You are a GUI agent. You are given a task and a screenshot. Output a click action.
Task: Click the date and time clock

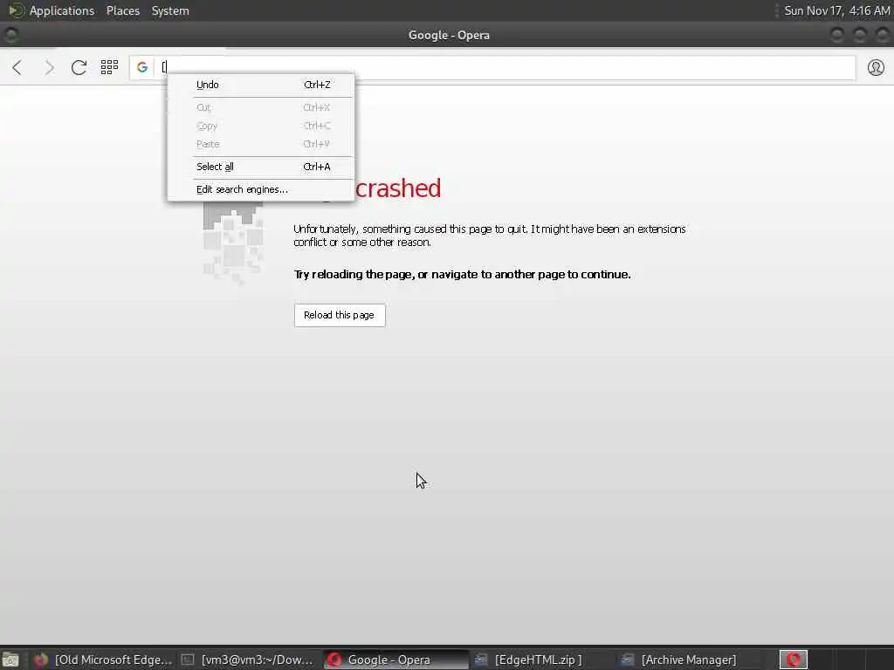click(x=836, y=10)
